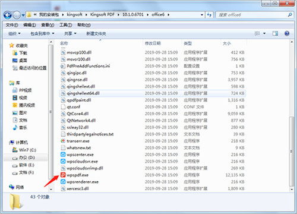This screenshot has width=297, height=214.
Task: Click the 新建文件夹 New folder button
Action: click(x=96, y=34)
